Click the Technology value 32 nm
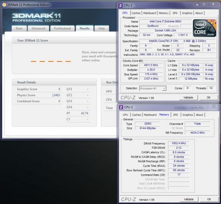The width and height of the screenshot is (221, 204). coord(146,35)
